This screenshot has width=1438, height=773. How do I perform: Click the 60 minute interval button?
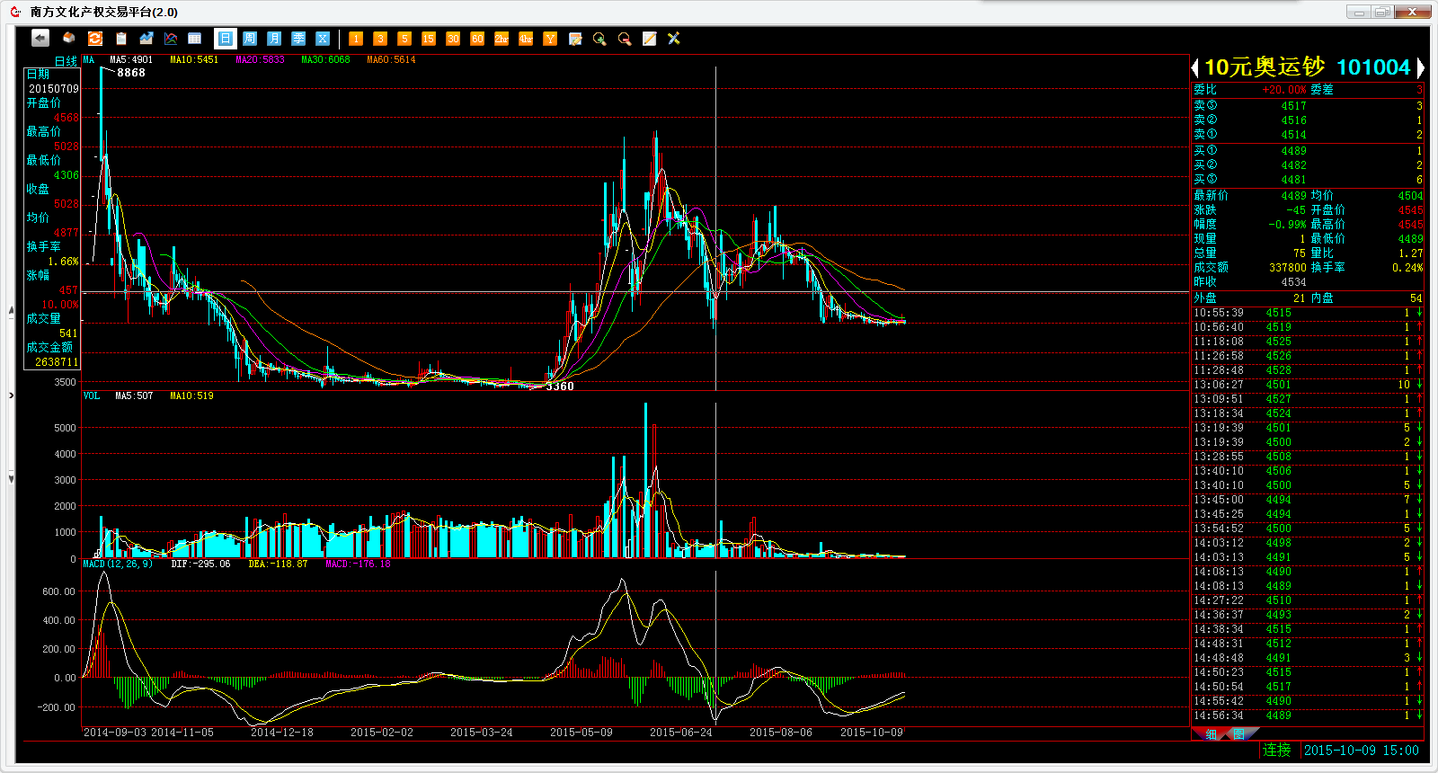click(x=477, y=39)
